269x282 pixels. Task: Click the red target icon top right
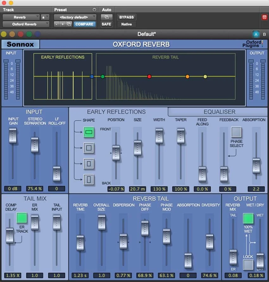264,17
